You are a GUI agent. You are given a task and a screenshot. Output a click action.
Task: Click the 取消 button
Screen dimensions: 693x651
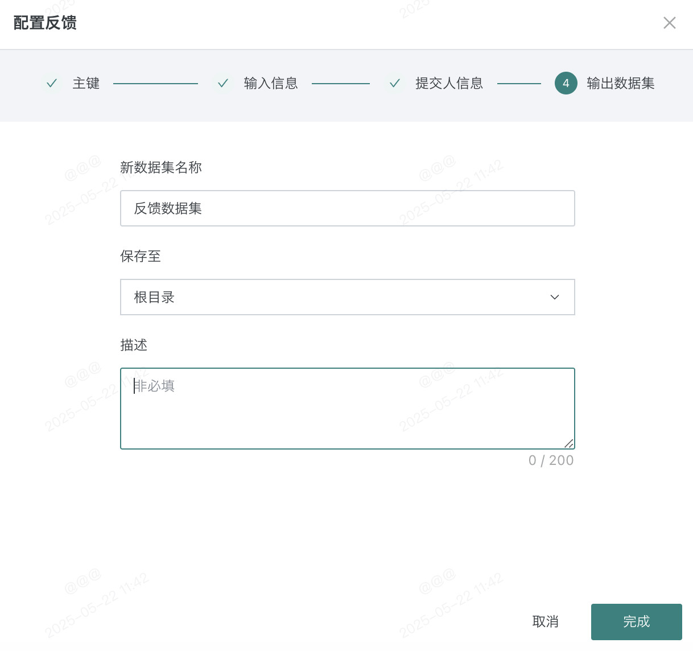pos(546,621)
